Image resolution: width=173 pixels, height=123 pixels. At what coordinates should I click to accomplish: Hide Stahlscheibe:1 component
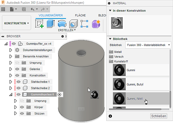pos(19,82)
